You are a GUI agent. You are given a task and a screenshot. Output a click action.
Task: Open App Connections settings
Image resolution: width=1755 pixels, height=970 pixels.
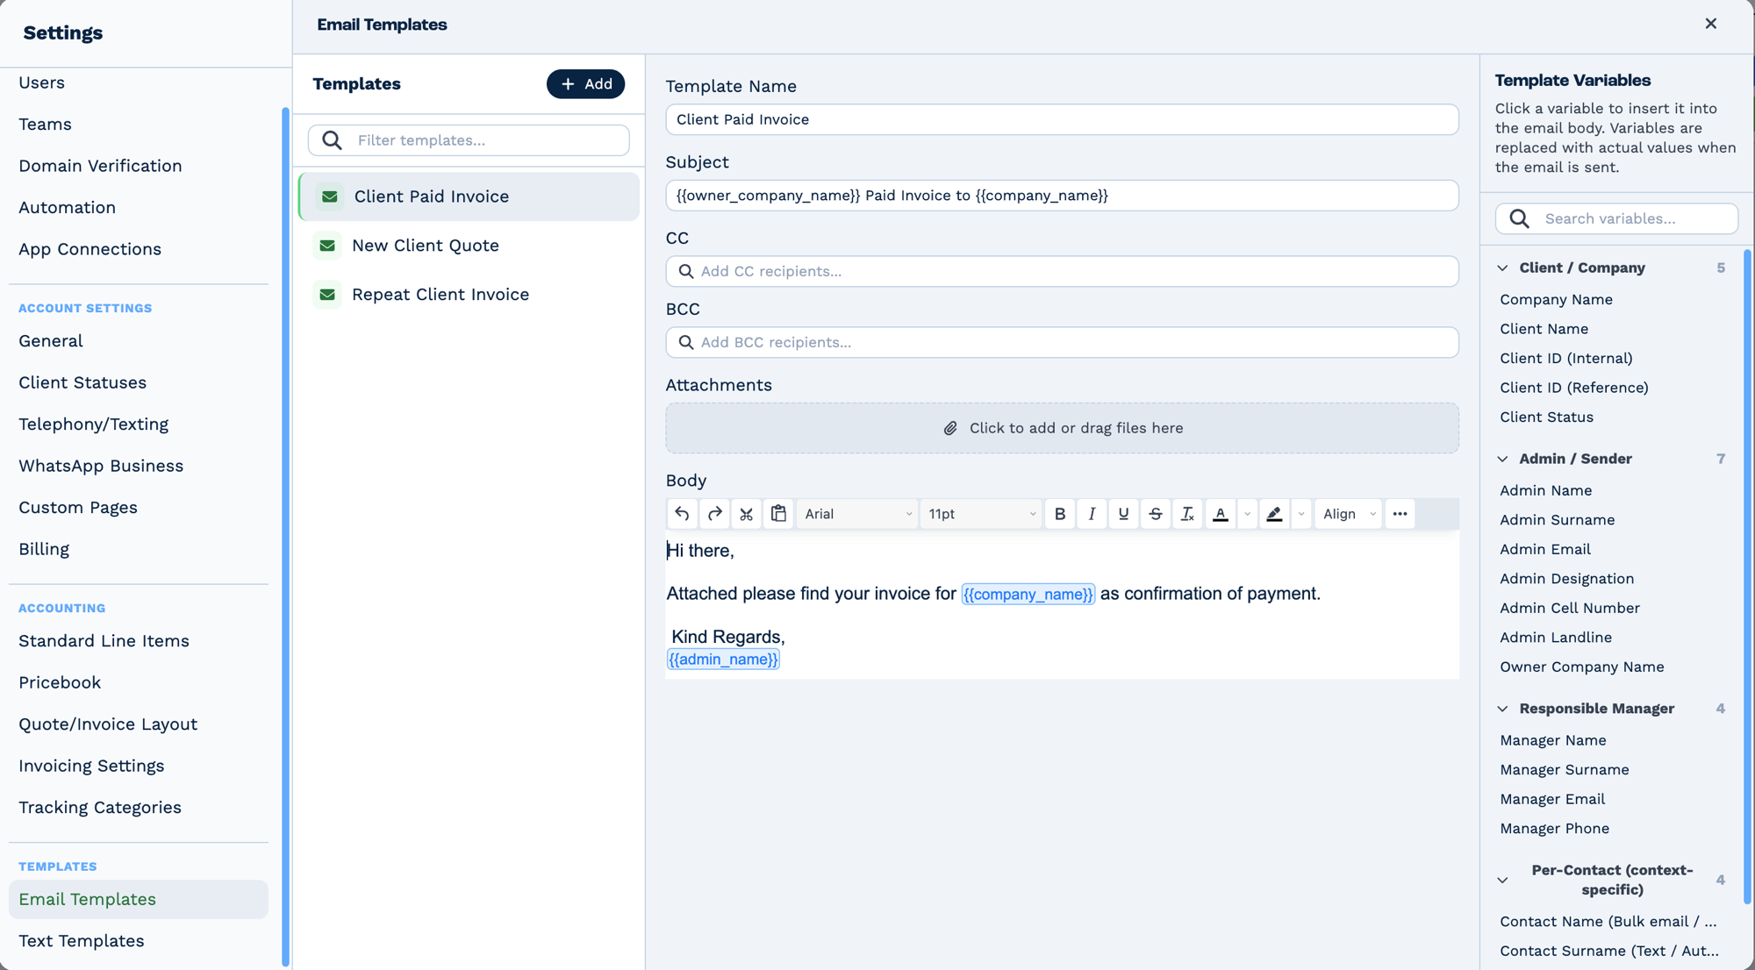(90, 249)
